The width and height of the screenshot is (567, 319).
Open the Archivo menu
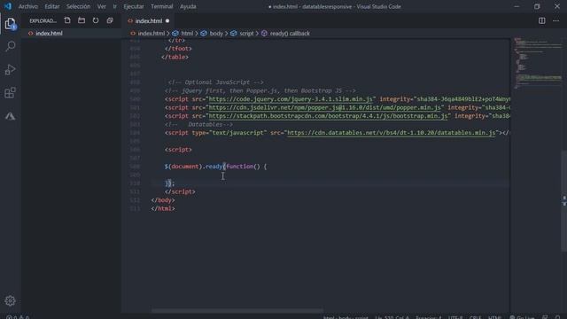[27, 6]
